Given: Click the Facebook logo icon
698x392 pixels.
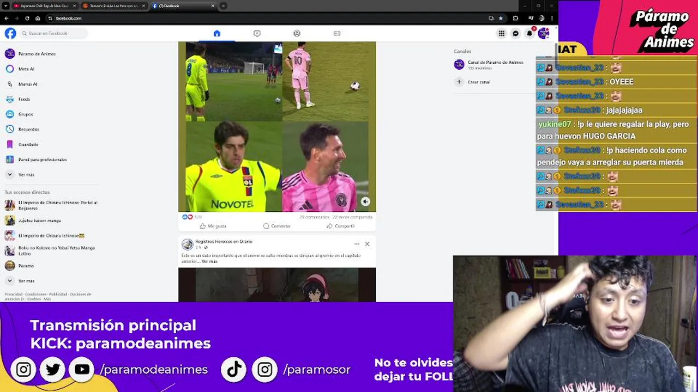Looking at the screenshot, I should [10, 33].
